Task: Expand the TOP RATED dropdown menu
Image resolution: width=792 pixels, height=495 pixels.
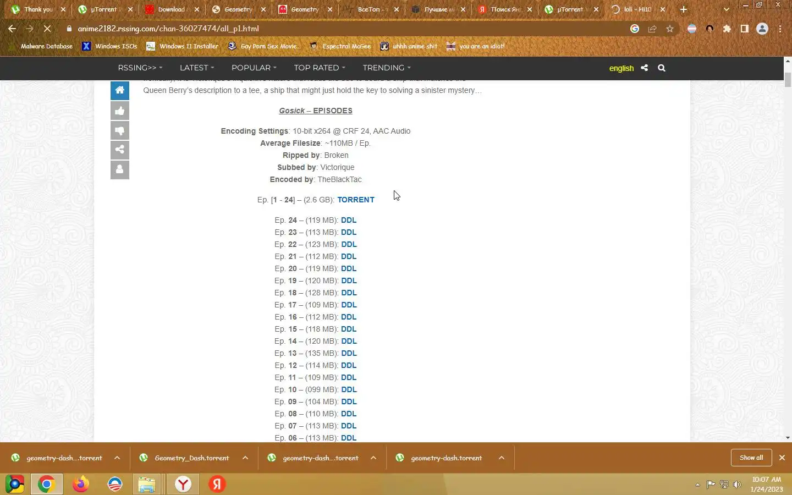Action: pyautogui.click(x=320, y=68)
